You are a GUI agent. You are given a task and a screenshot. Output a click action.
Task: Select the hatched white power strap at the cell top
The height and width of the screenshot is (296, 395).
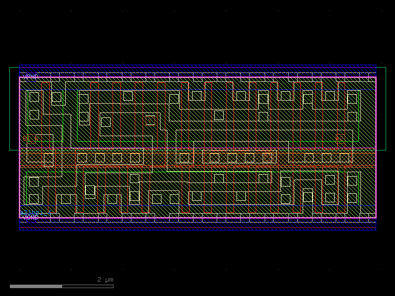click(197, 72)
